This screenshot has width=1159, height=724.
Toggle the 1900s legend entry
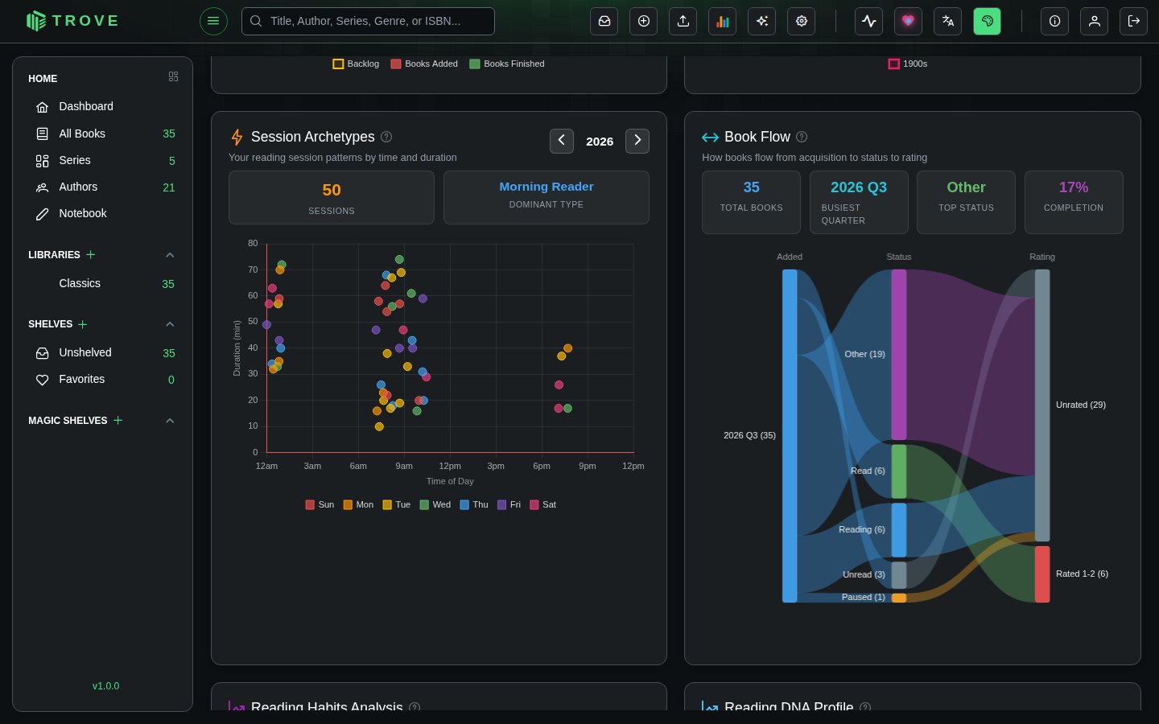tap(908, 64)
